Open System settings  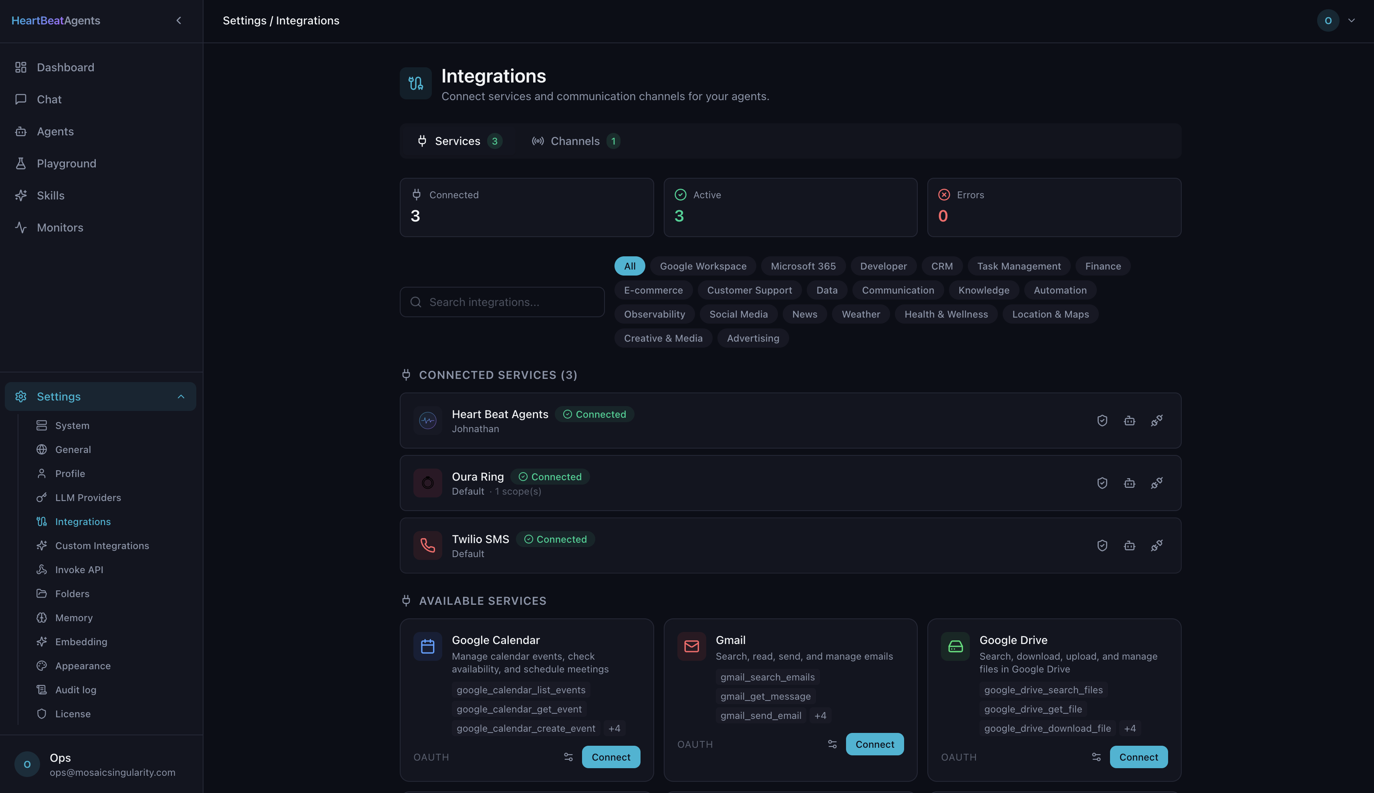(112, 425)
